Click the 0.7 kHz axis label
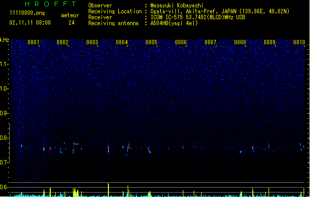 click(4, 163)
